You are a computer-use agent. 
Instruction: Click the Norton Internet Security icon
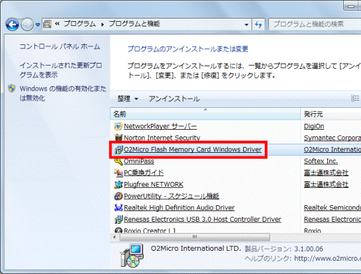[119, 138]
